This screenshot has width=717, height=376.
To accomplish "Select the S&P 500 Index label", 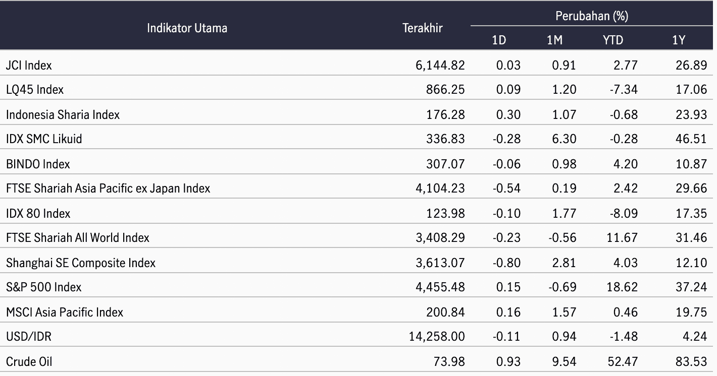I will (x=44, y=287).
